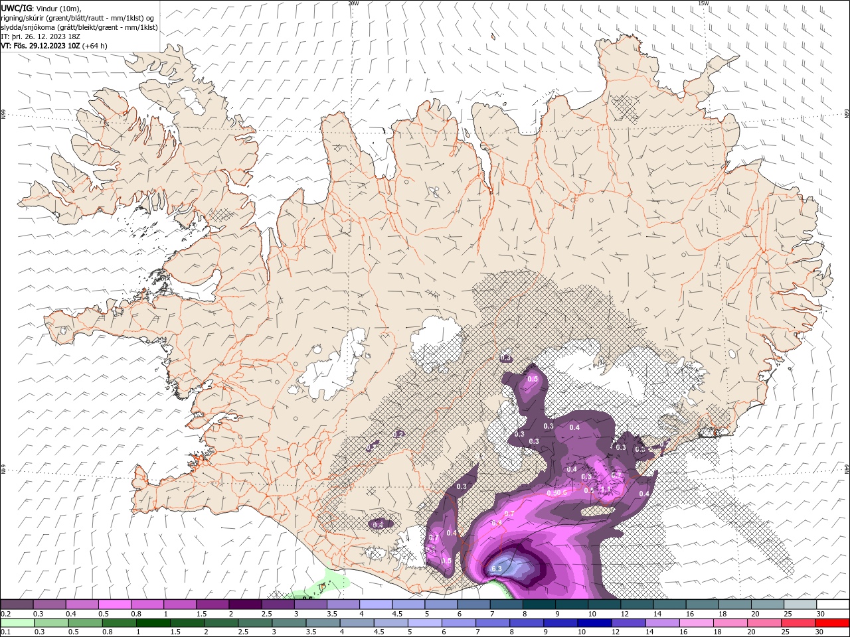Select the lower legend swatch between 14 and 16

point(661,623)
